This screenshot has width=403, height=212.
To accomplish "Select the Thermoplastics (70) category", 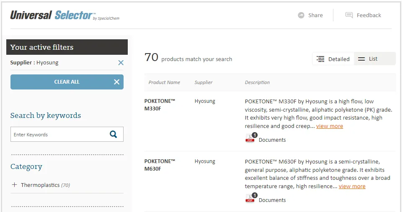I will point(45,185).
